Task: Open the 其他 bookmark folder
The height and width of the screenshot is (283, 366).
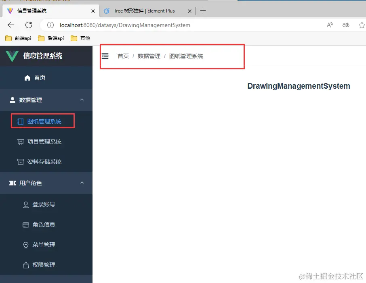Action: coord(80,38)
